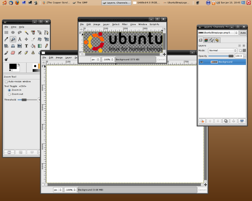Select the Rectangle Select tool
This screenshot has width=252, height=201.
coord(6,33)
